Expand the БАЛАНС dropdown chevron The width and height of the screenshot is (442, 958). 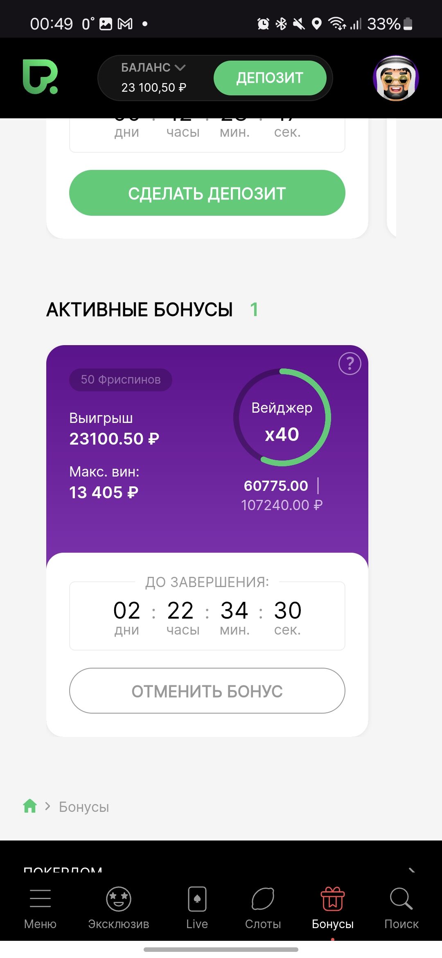pos(180,68)
